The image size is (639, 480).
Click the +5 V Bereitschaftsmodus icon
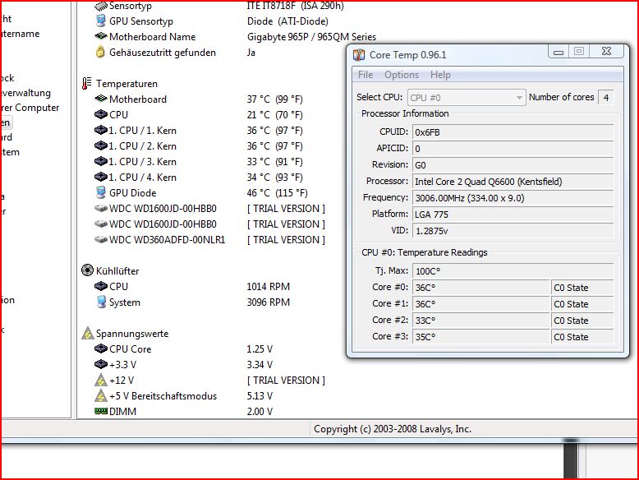pyautogui.click(x=101, y=395)
